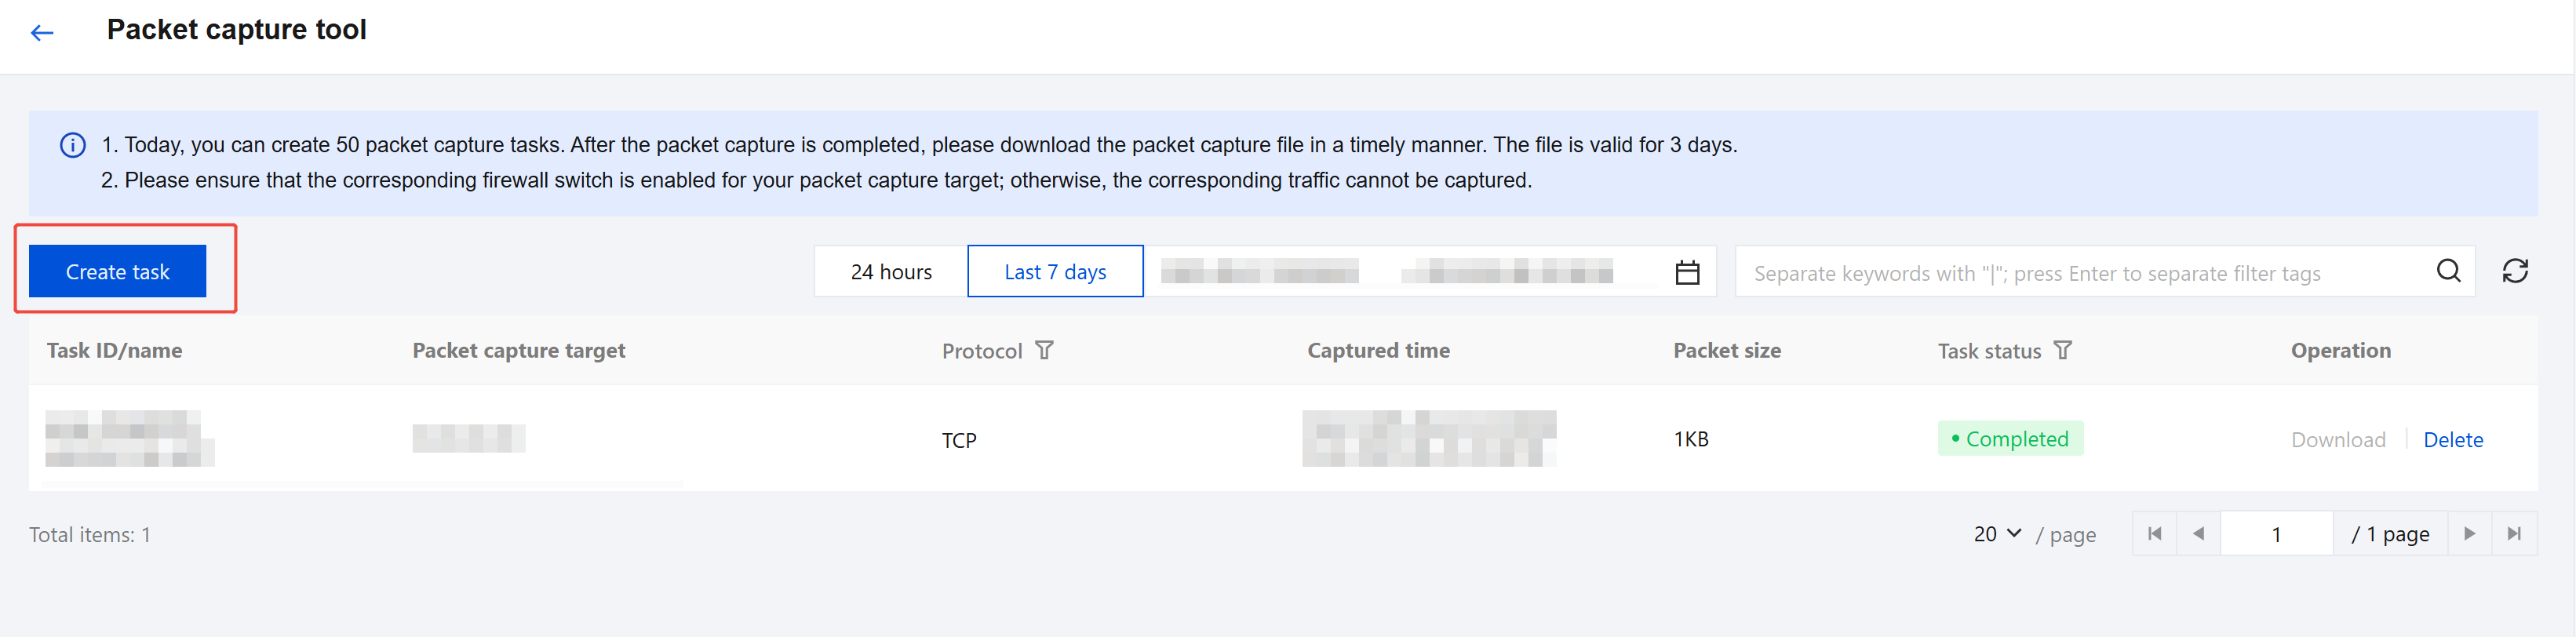Go to the previous page
Viewport: 2576px width, 637px height.
pos(2198,534)
